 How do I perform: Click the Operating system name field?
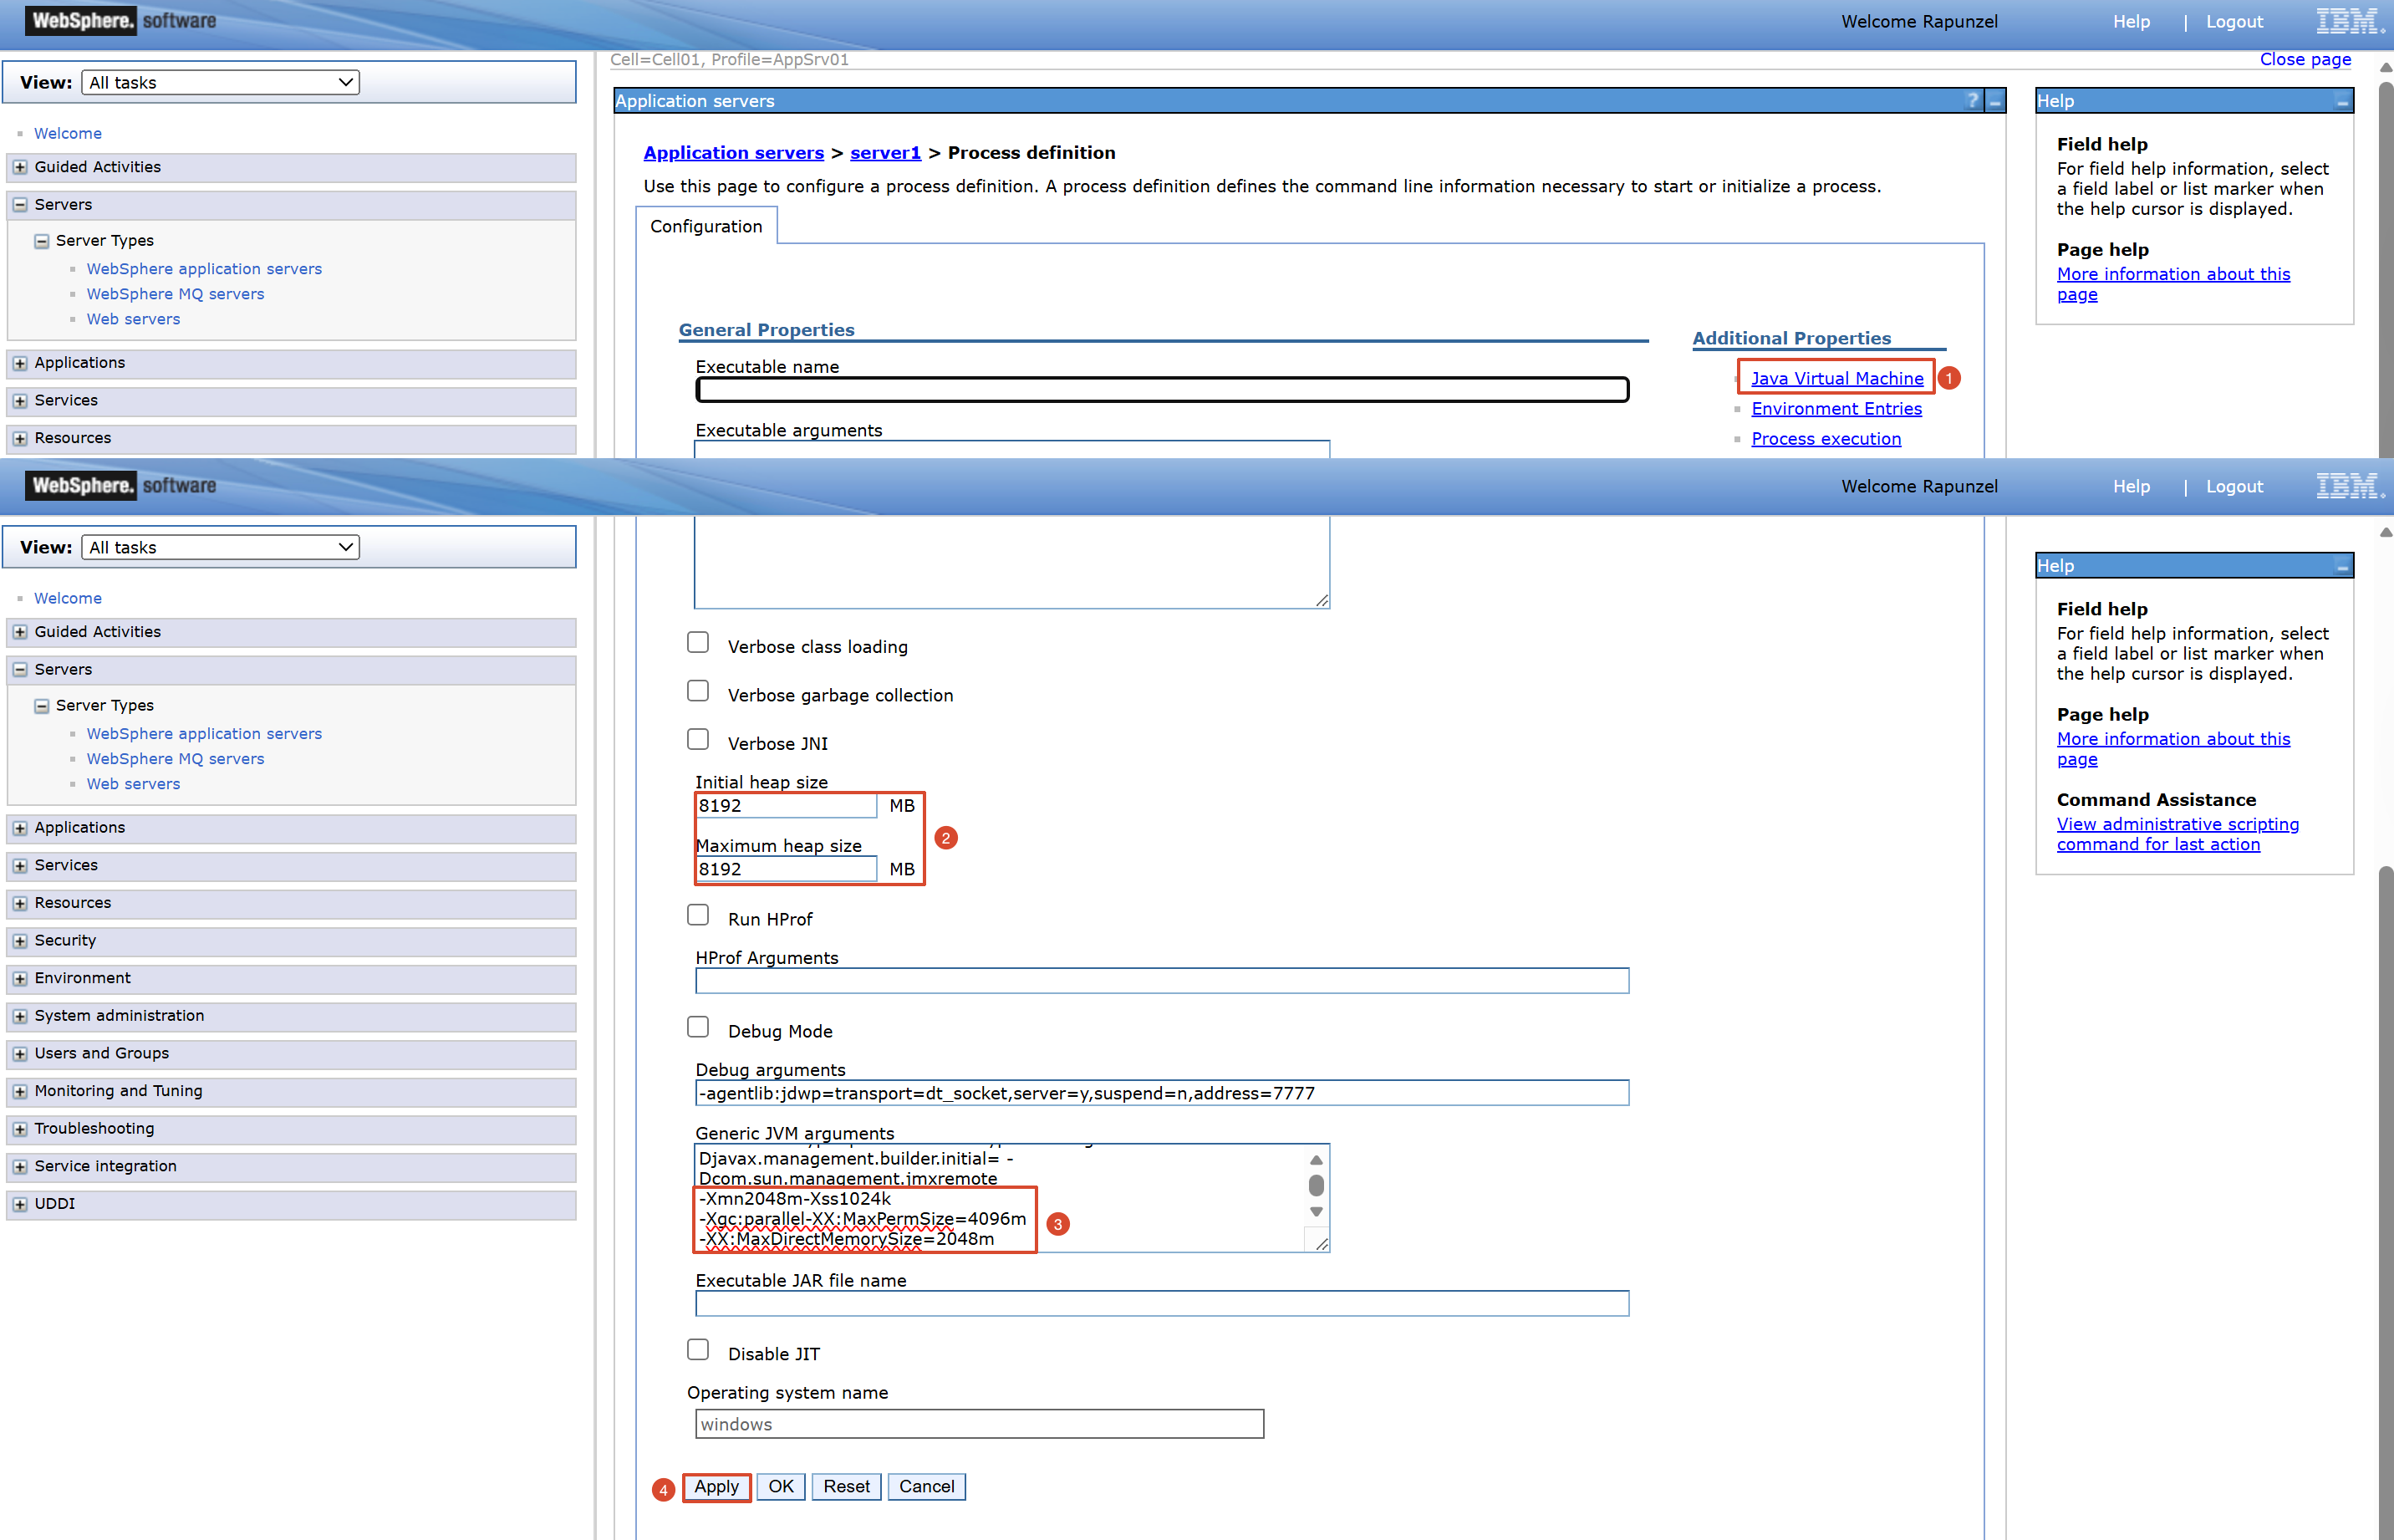point(980,1424)
